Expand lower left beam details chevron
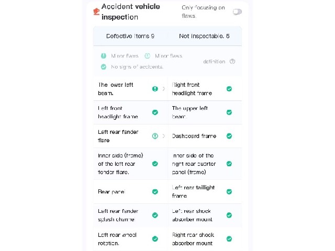 164,89
